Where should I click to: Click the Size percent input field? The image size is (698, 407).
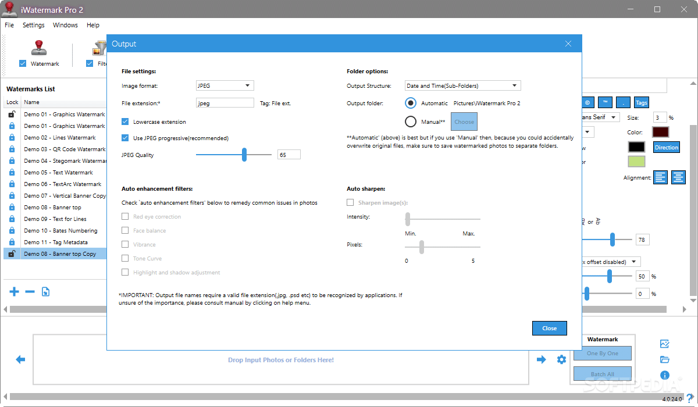click(x=660, y=117)
